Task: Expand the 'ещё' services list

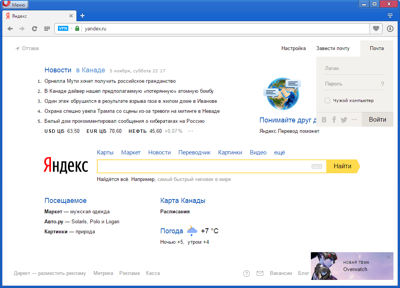Action: [x=280, y=152]
